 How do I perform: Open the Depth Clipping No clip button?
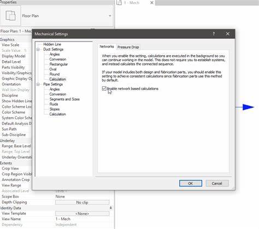click(x=82, y=202)
